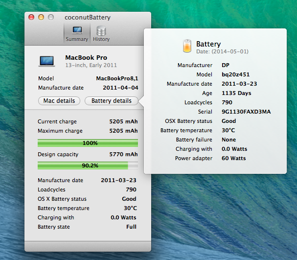Select the Battery state Full value
This screenshot has width=297, height=260.
tap(131, 227)
